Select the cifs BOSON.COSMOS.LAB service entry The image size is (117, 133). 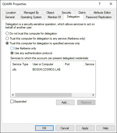(x=53, y=70)
